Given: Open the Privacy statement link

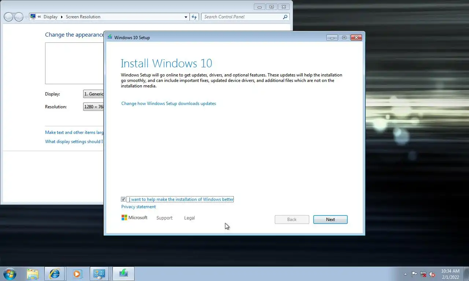Looking at the screenshot, I should coord(139,207).
